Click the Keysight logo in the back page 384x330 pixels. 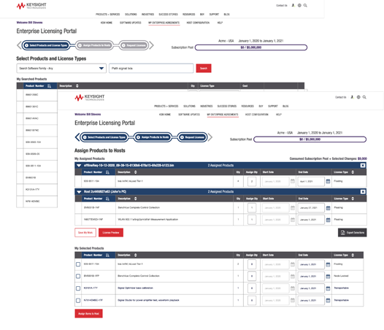(31, 6)
